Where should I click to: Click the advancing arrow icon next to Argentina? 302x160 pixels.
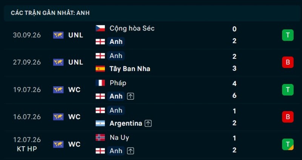click(x=148, y=123)
